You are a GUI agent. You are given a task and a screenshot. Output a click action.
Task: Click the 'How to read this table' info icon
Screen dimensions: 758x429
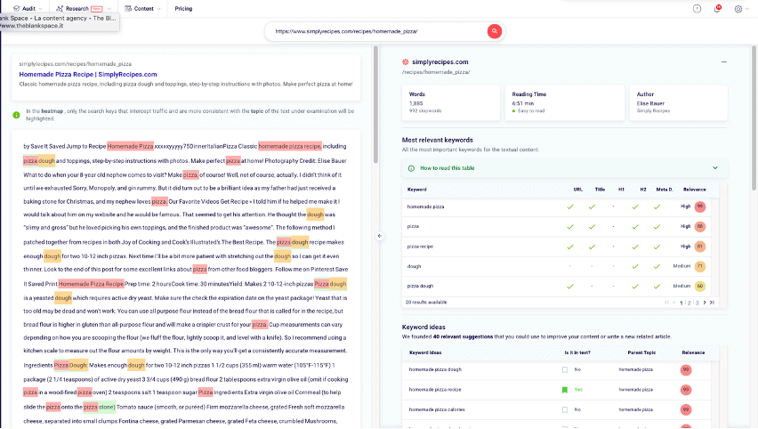[411, 168]
